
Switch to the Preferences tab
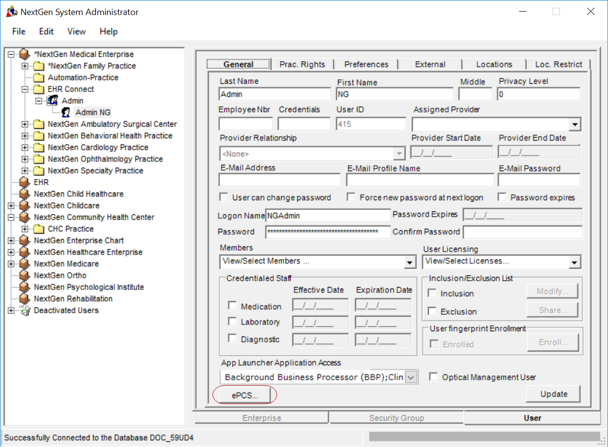pyautogui.click(x=367, y=64)
